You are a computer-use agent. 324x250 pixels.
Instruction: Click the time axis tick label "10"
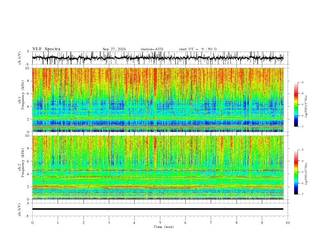click(288, 223)
